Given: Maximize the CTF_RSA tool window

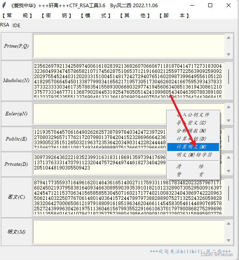Looking at the screenshot, I should (210, 5).
